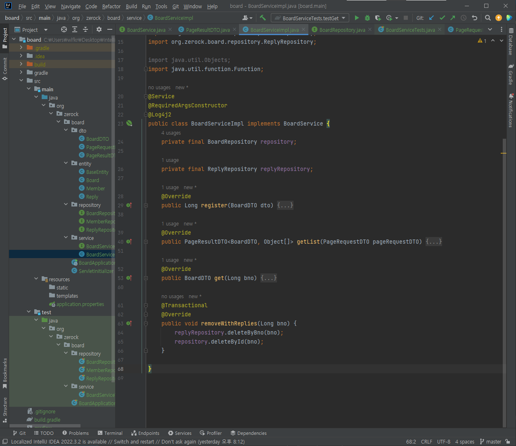
Task: Toggle the Commit tool window
Action: [x=5, y=69]
